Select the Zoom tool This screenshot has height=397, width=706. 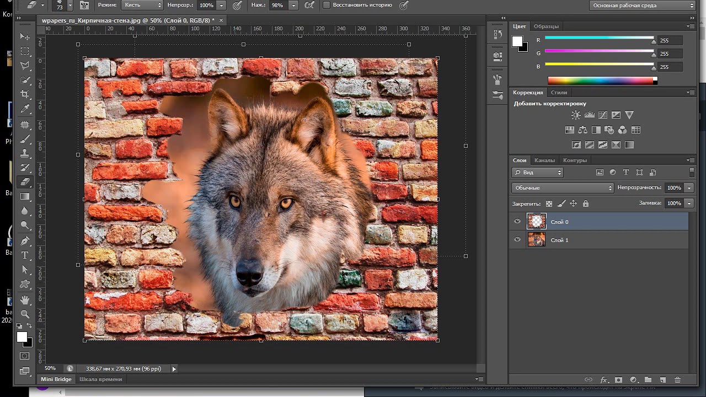point(25,314)
